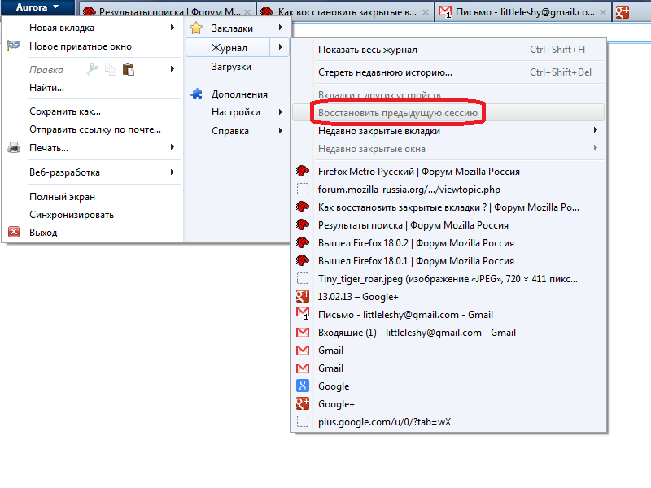Click the dinosaur favicon of Вышел Firefox 18.0.2 entry
Screen dimensions: 651x488
303,242
